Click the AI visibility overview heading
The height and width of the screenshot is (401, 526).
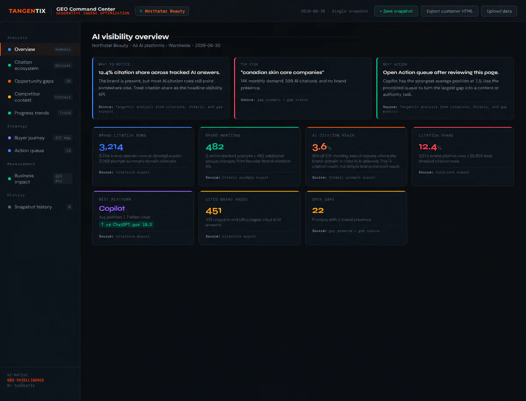tap(130, 37)
